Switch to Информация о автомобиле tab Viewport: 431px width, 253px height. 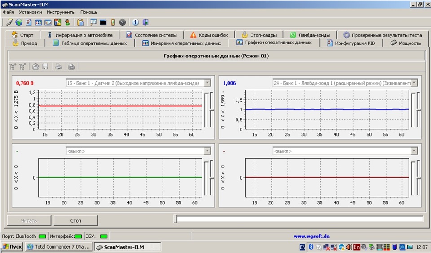click(80, 35)
